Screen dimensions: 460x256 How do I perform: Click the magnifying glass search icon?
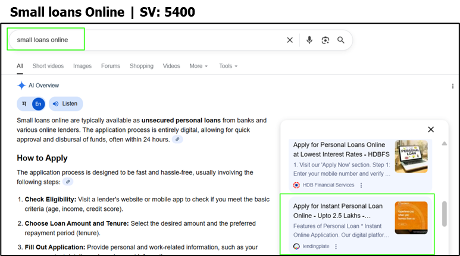341,40
